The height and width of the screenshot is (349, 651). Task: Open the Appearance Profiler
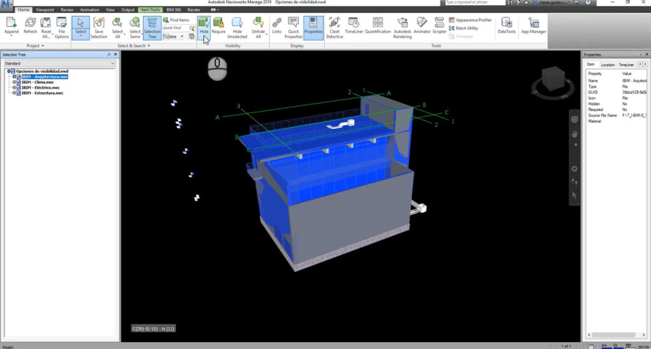(x=470, y=20)
